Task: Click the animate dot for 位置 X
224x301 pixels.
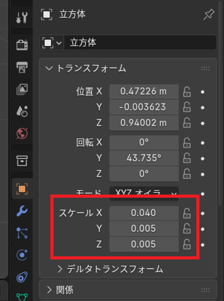Action: (x=202, y=92)
